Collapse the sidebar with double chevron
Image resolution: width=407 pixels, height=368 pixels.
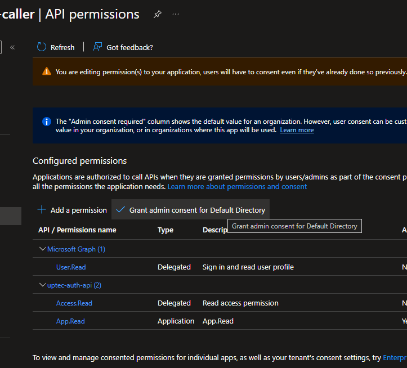tap(12, 47)
